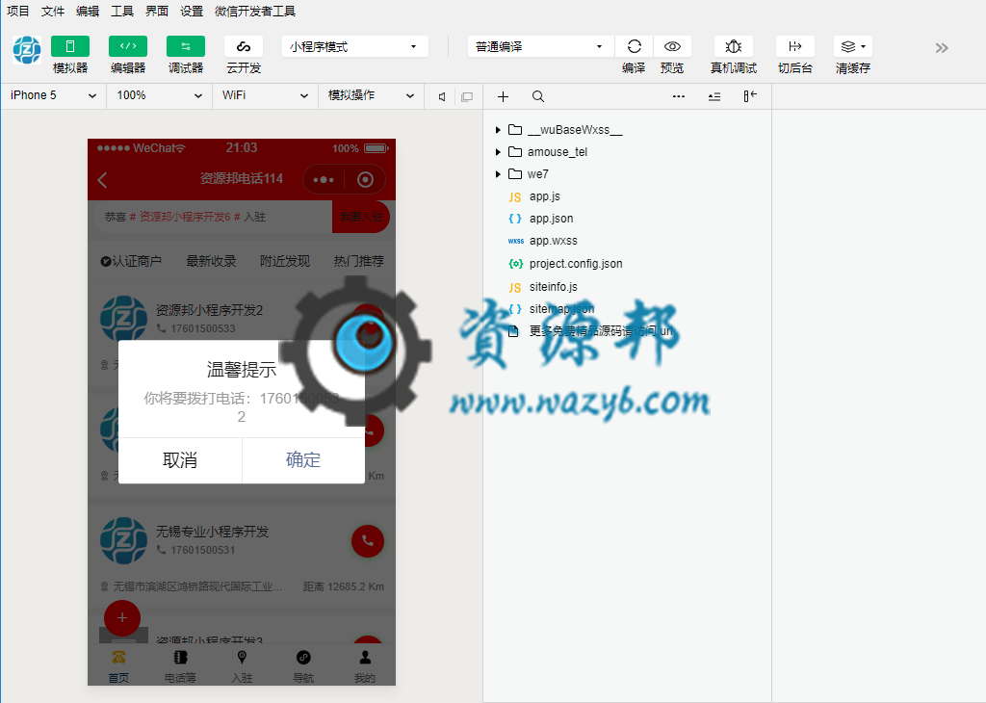Tap the 我要入驻 button

(x=361, y=217)
